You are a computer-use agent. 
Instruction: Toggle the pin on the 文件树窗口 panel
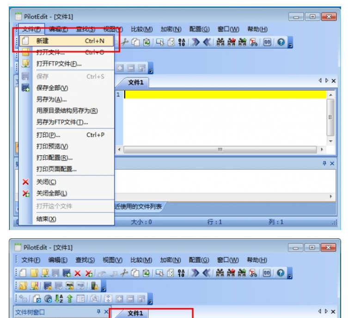pyautogui.click(x=98, y=312)
